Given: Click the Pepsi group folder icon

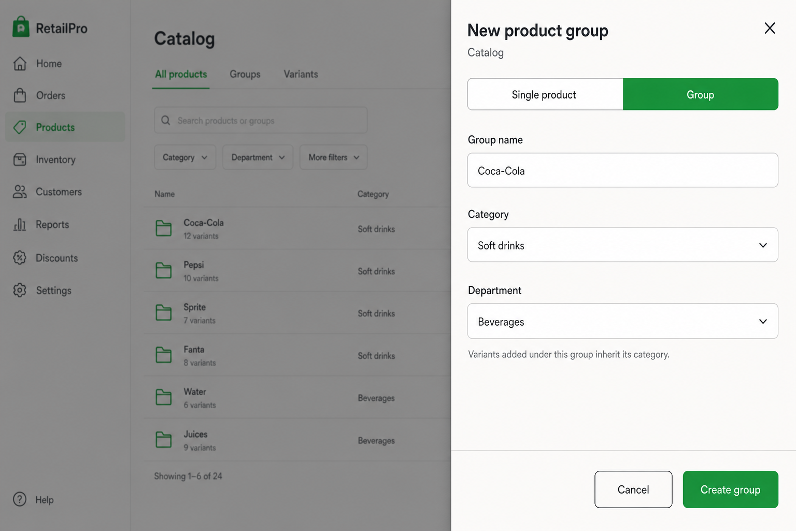Looking at the screenshot, I should pos(164,270).
